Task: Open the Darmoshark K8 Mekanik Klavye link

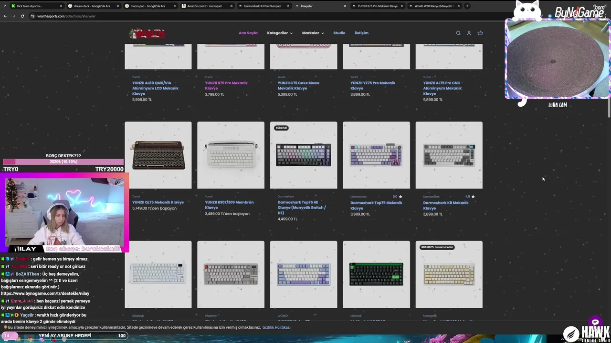Action: 446,205
